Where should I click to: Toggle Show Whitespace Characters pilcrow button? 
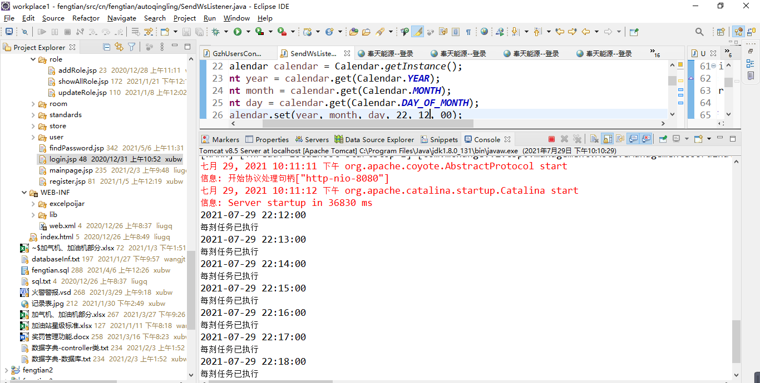468,32
